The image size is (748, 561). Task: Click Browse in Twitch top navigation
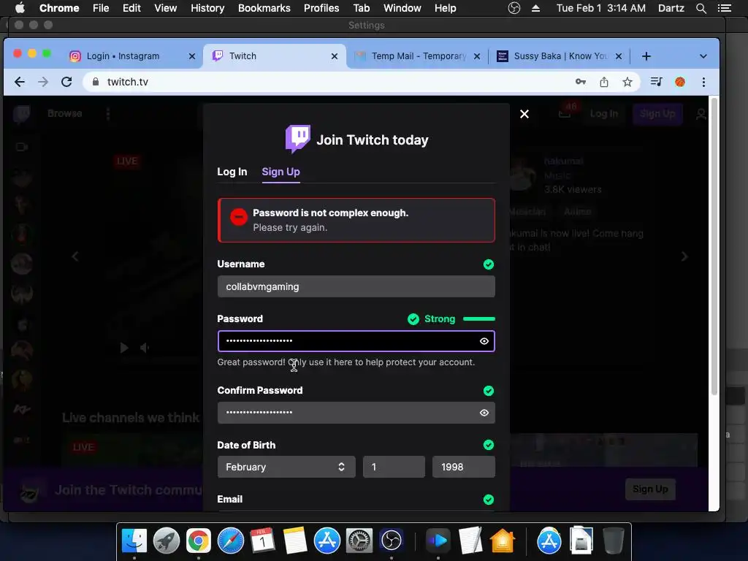coord(65,113)
